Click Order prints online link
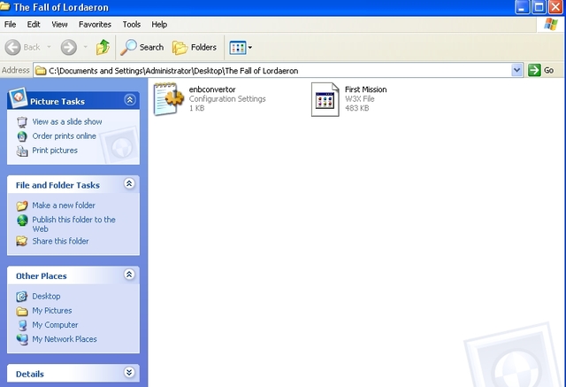The image size is (566, 387). [65, 136]
